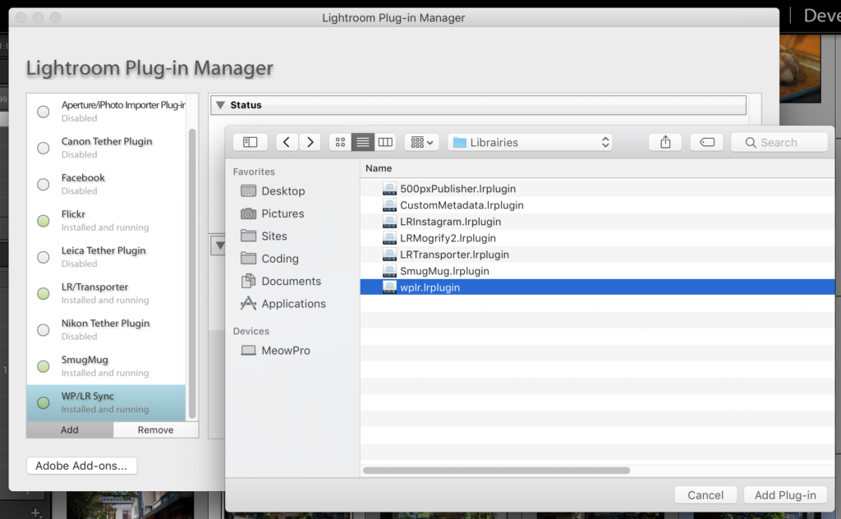Select Leica Tether Plugin in the list

106,257
